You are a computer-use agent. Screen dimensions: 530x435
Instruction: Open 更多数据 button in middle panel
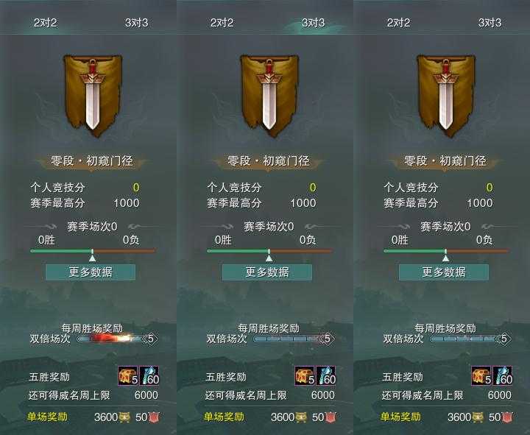267,272
